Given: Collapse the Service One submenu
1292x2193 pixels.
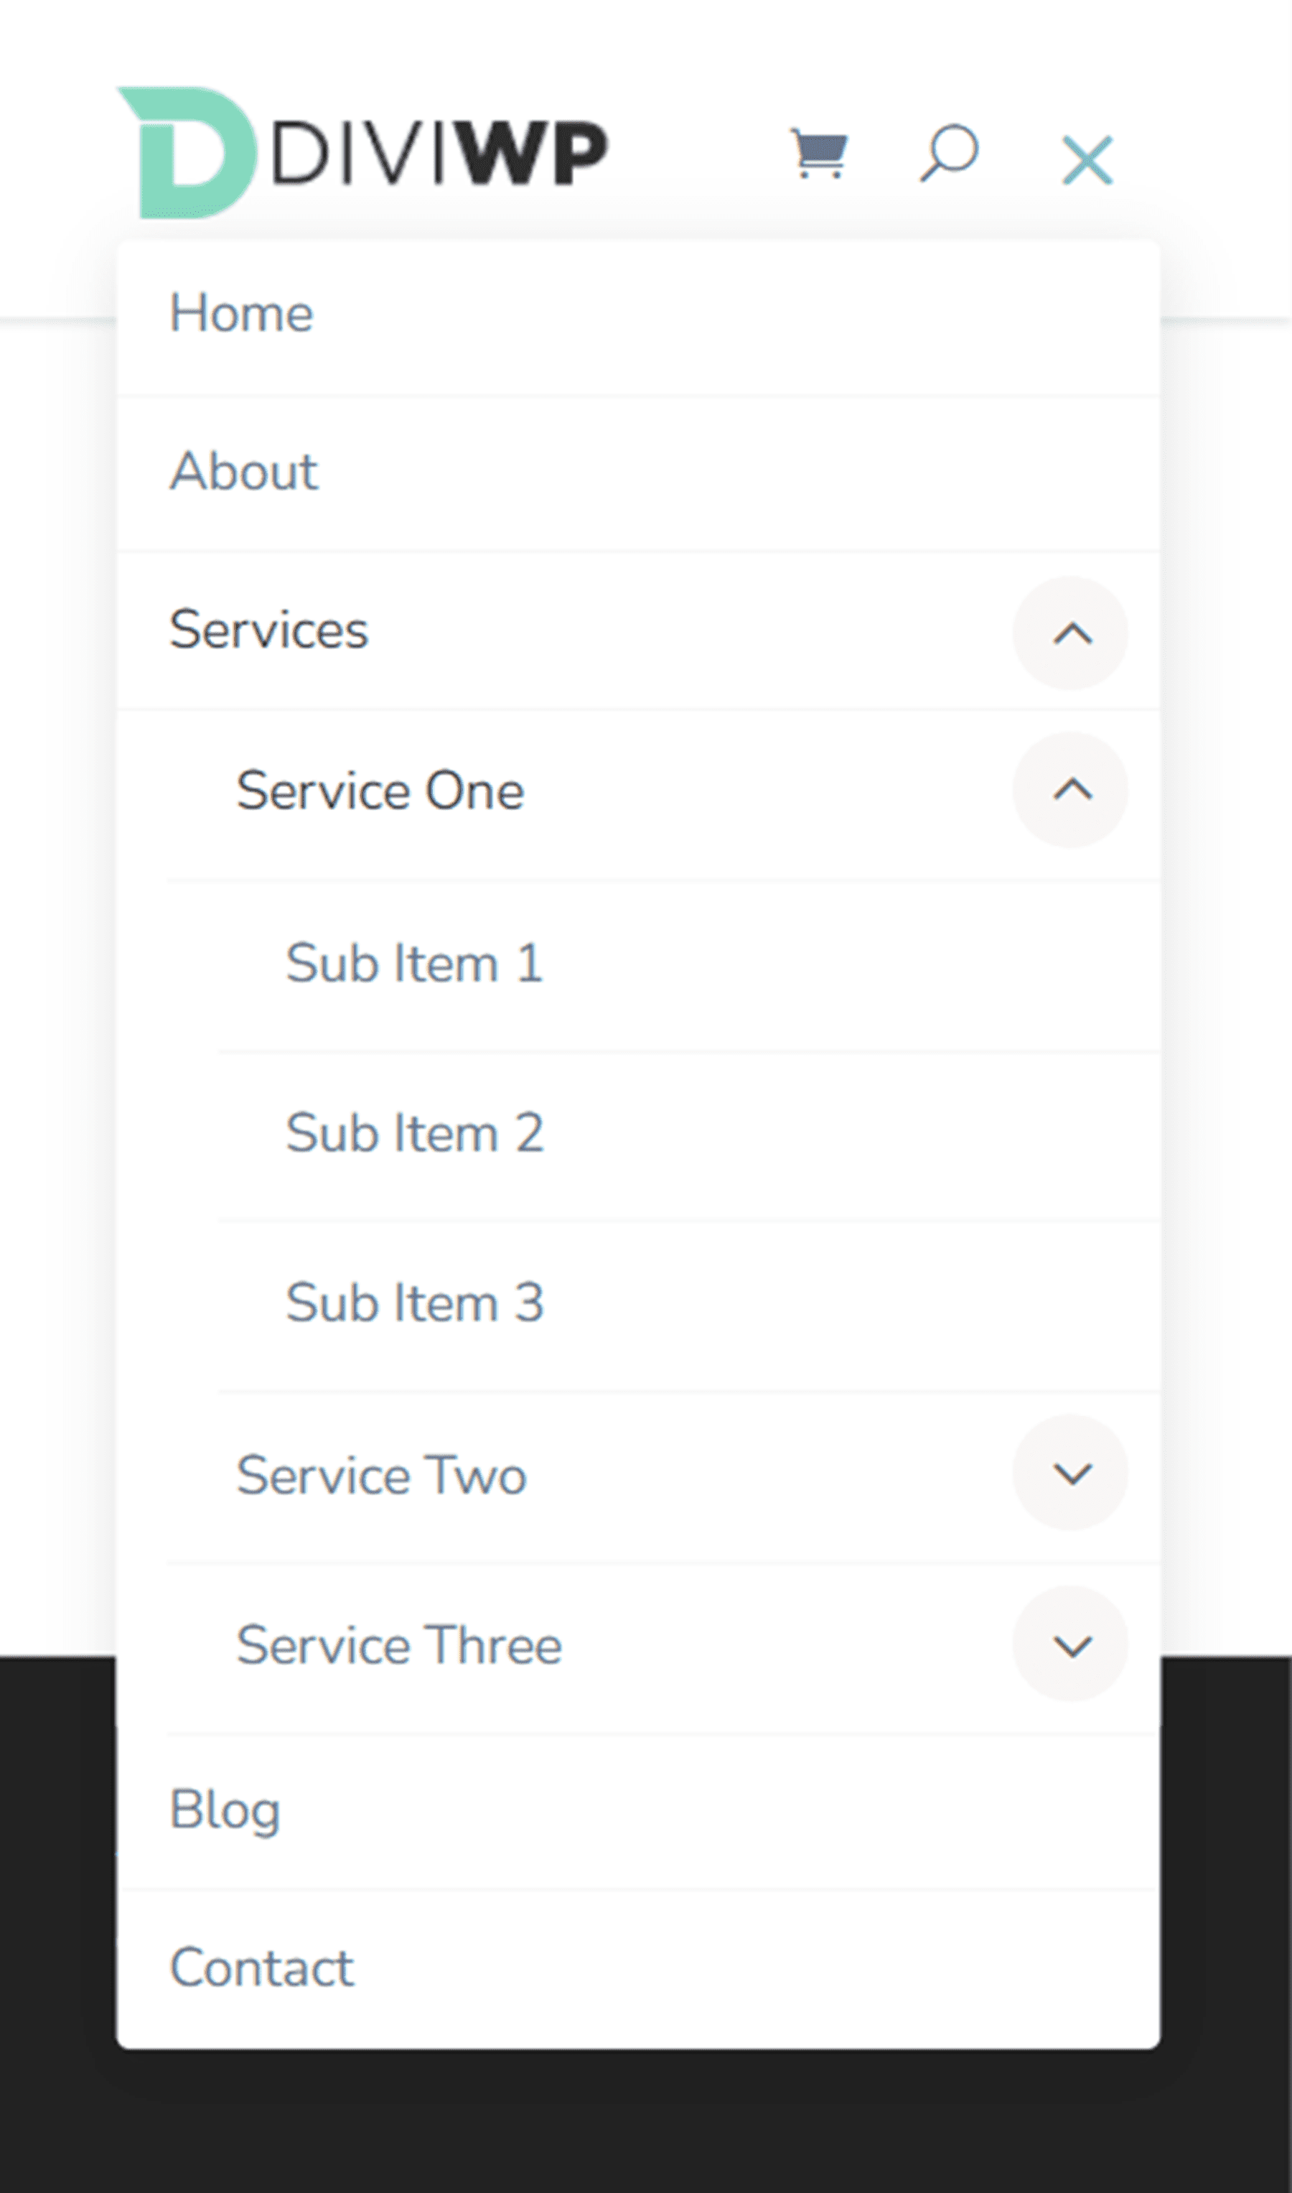Looking at the screenshot, I should (x=1070, y=789).
